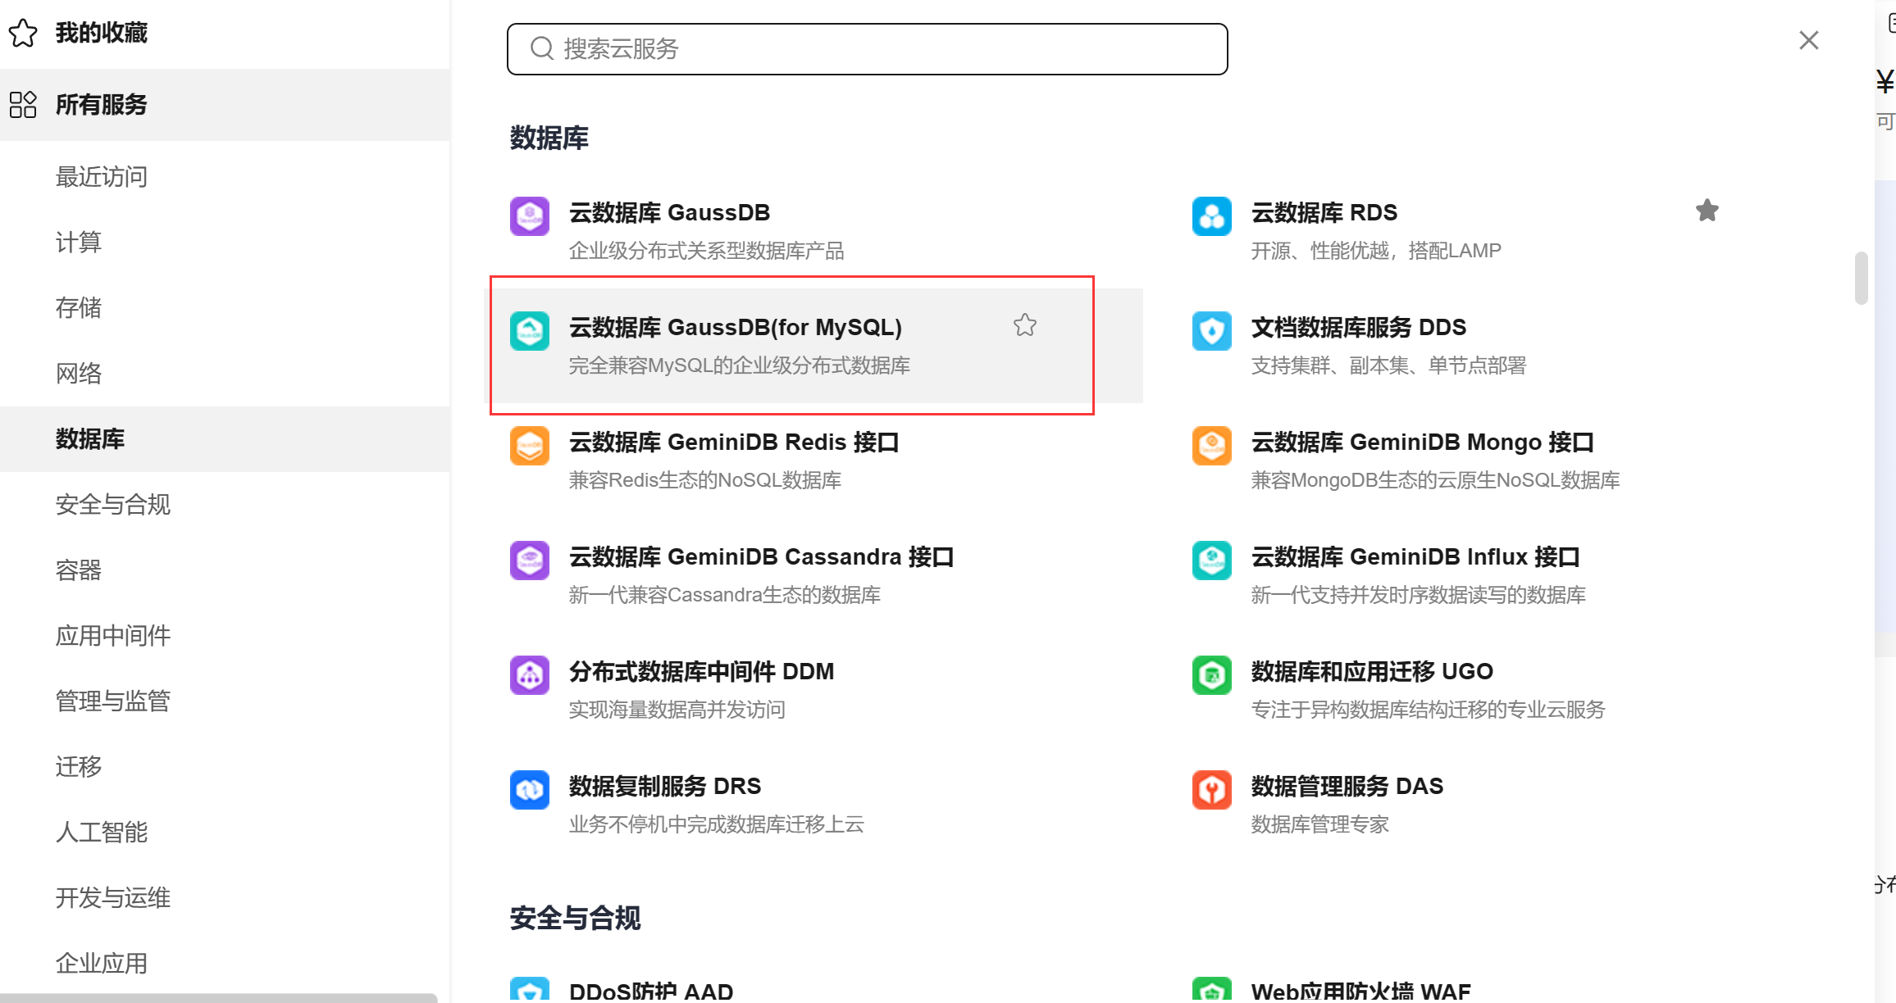Click the GeminiDB Redis orange icon
The image size is (1896, 1003).
coord(529,446)
